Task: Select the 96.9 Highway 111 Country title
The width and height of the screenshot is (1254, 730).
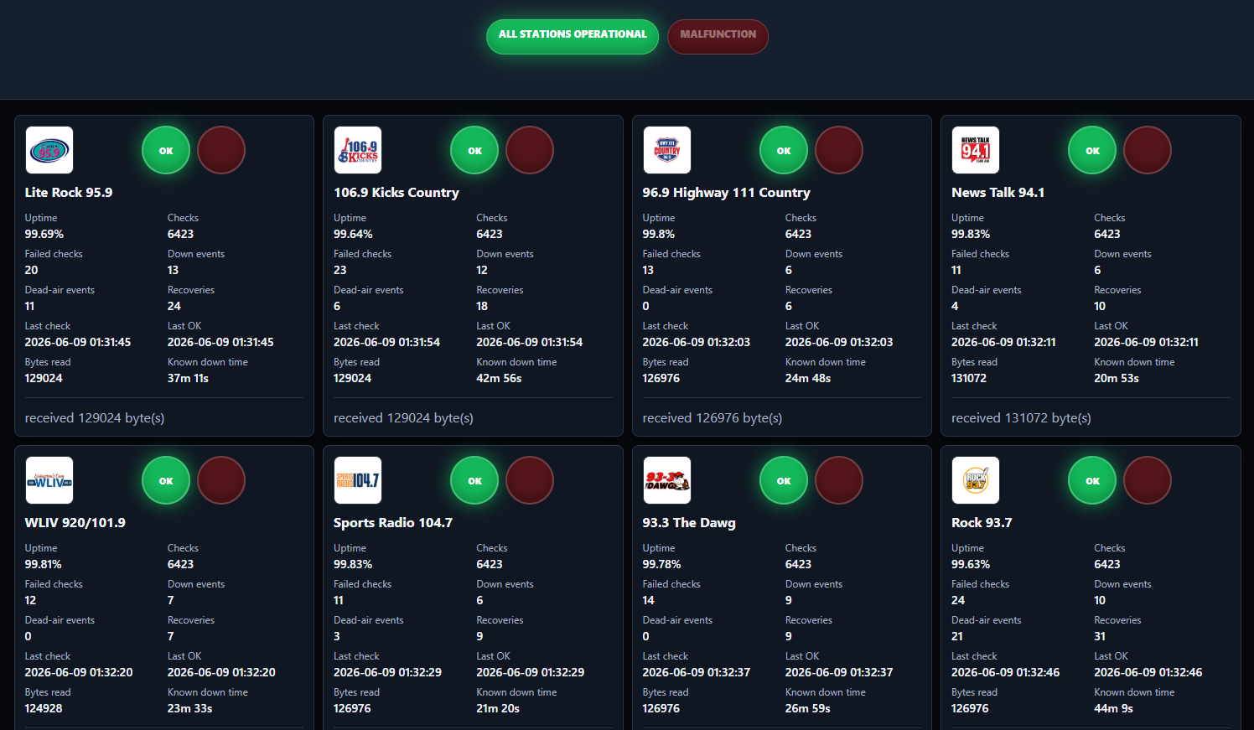Action: pyautogui.click(x=727, y=192)
